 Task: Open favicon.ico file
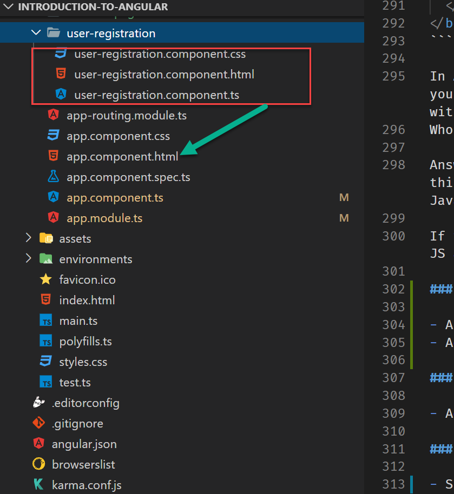88,279
